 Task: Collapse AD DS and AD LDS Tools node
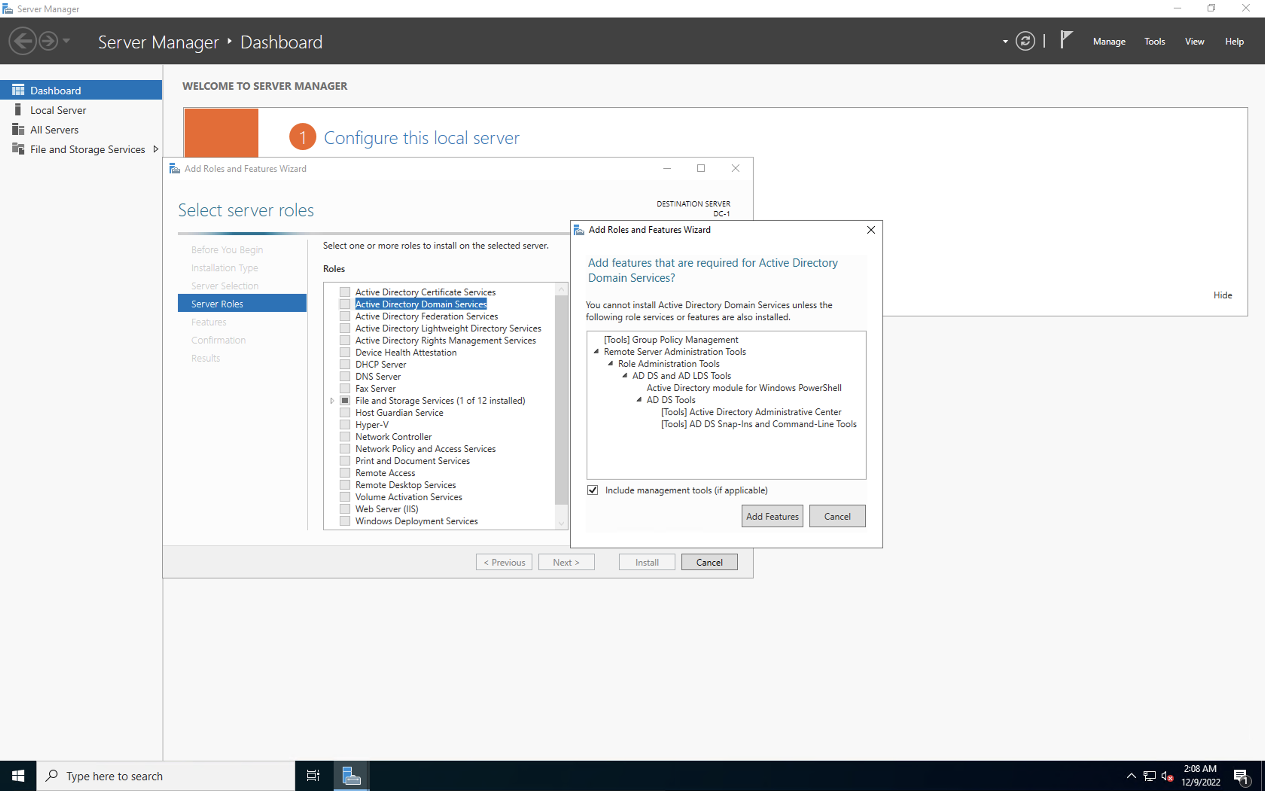coord(624,376)
